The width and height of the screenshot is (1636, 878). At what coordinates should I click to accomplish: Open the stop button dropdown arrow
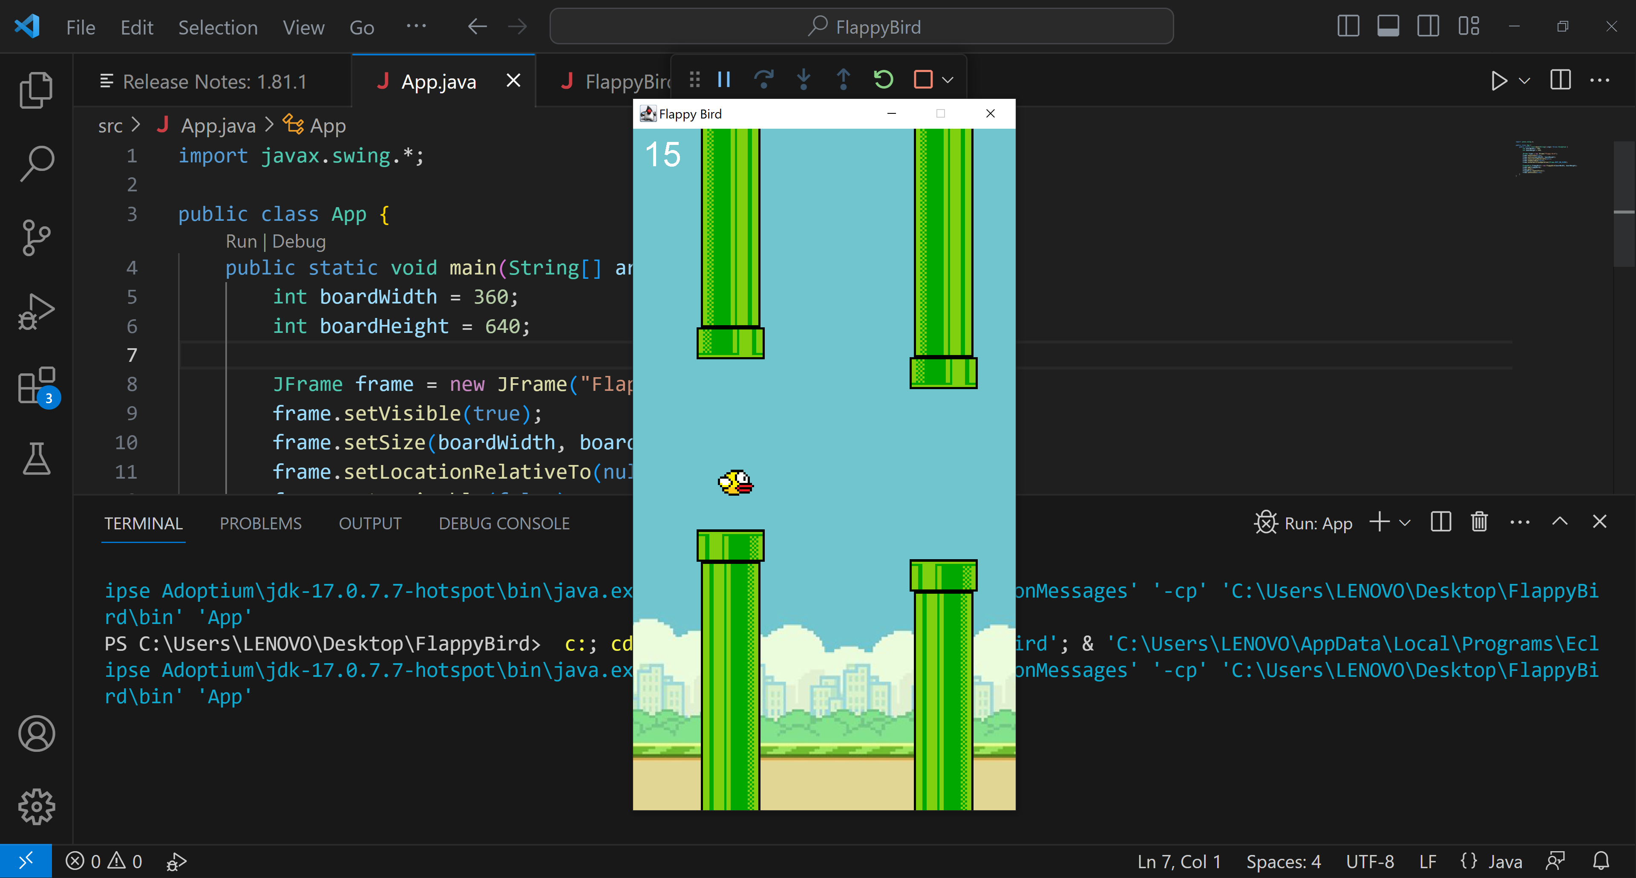coord(948,79)
